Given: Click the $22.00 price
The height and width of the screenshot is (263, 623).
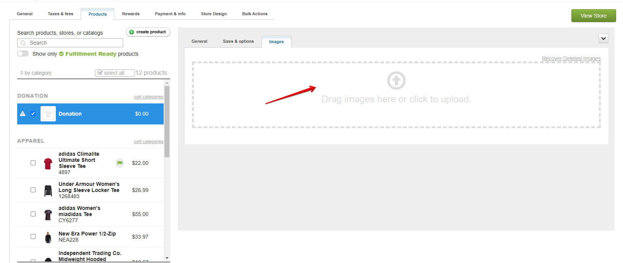Looking at the screenshot, I should (x=140, y=163).
